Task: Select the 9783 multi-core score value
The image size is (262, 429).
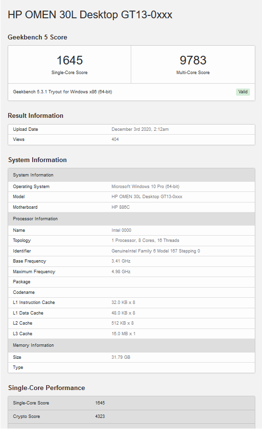Action: click(193, 61)
